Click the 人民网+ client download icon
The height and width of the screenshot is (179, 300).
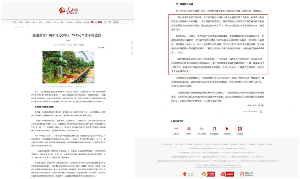(188, 129)
